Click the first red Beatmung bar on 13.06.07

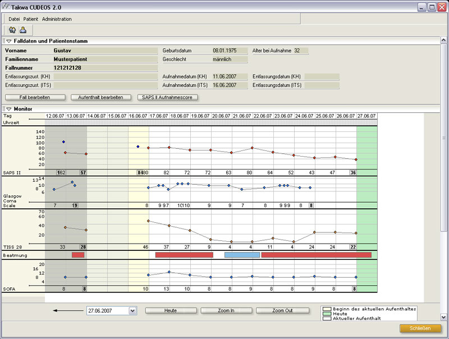[x=78, y=255]
